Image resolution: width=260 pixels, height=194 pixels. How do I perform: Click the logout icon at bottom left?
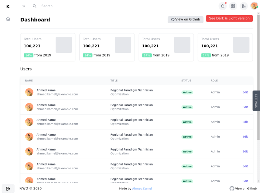(x=8, y=188)
